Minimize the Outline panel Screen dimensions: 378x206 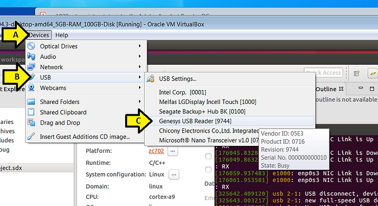361,88
